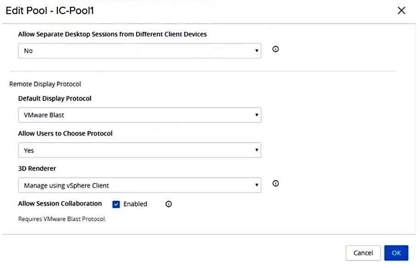
Task: Open the Allow Separate Desktop Sessions dropdown
Action: pos(139,51)
